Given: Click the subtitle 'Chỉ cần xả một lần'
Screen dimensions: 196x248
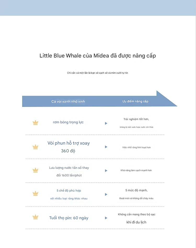Looking at the screenshot, I should [97, 73].
